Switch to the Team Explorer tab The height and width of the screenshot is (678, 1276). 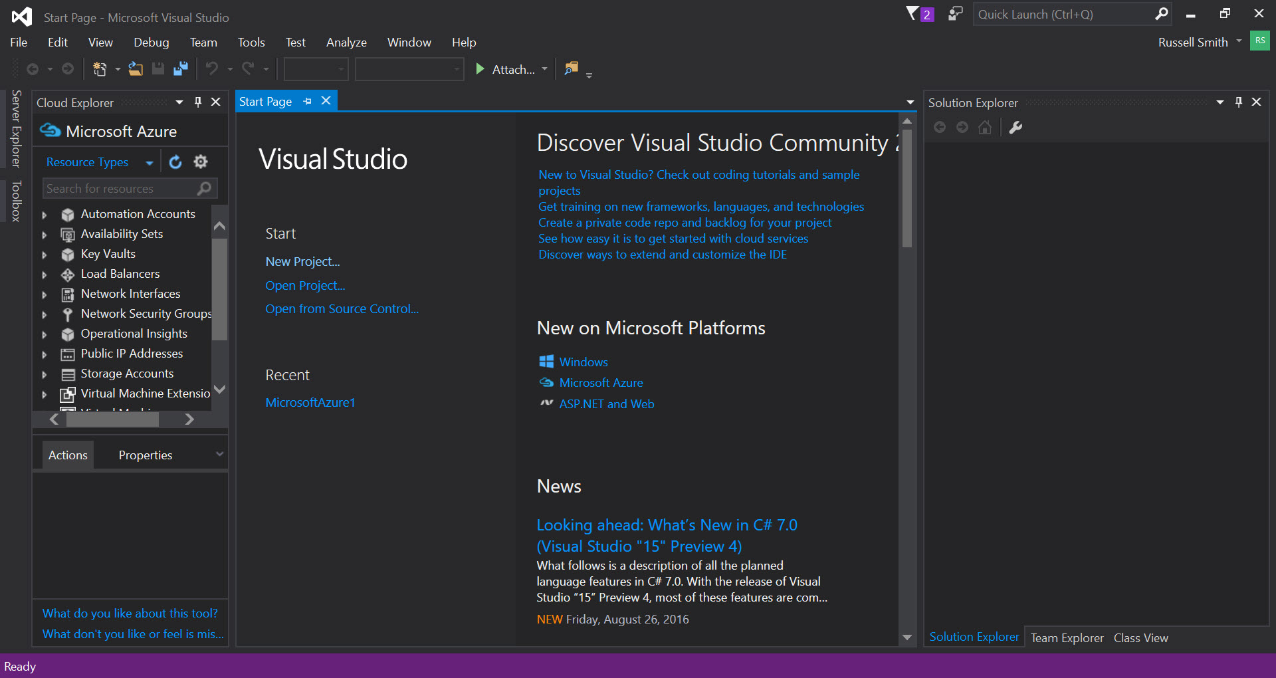coord(1067,637)
